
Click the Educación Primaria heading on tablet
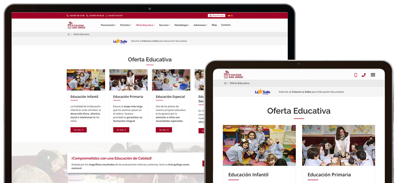pyautogui.click(x=329, y=175)
